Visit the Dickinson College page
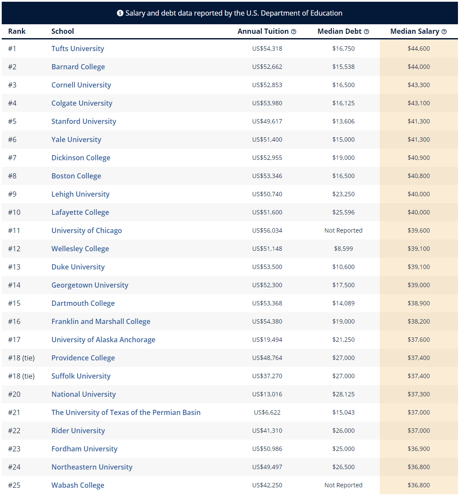Screen dimensions: 461x499 pyautogui.click(x=81, y=158)
